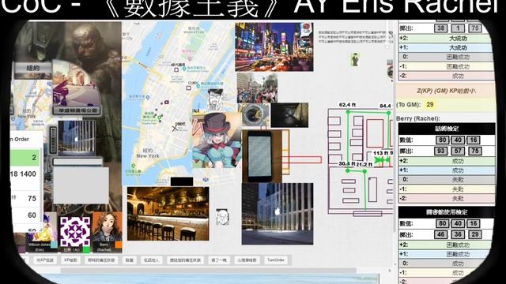Click roll result 57 in the 話術檢定 card
Image resolution: width=506 pixels, height=284 pixels.
click(458, 151)
